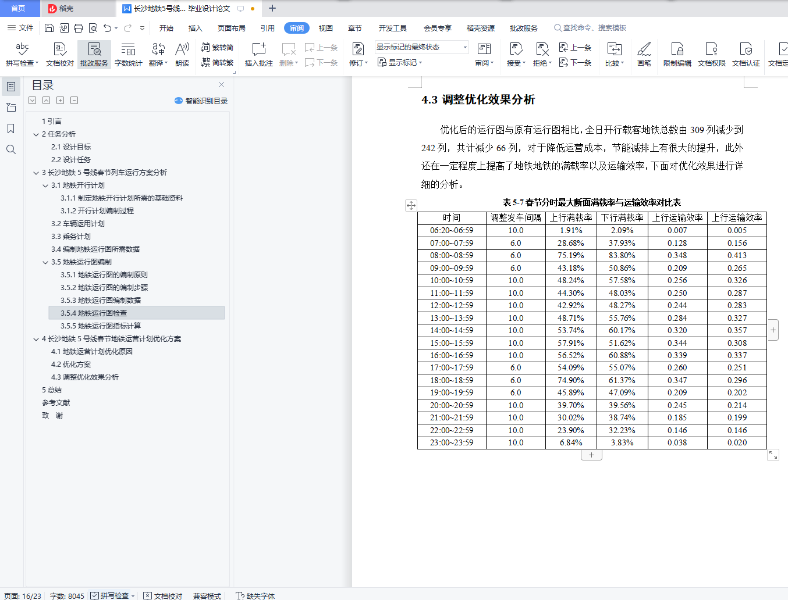Select the 画笔 pen tool
788x600 pixels.
point(644,55)
